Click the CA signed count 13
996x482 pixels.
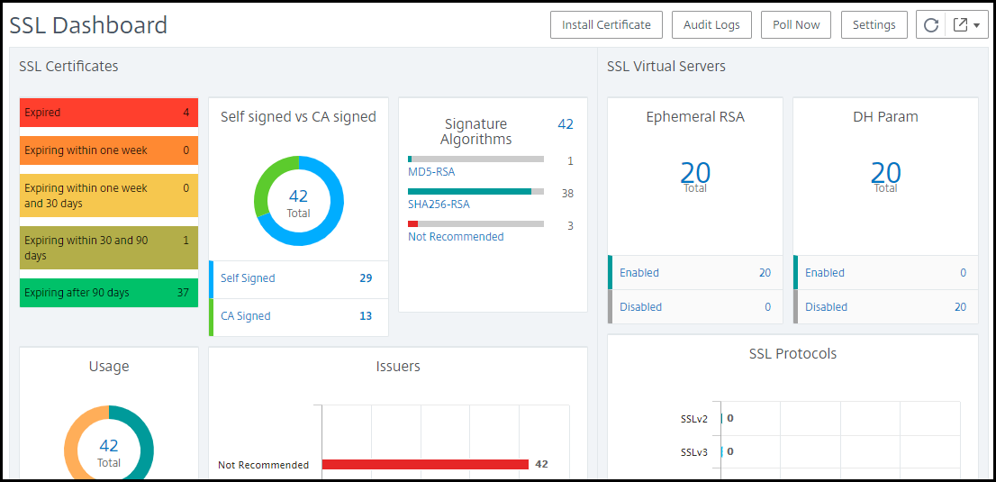point(366,316)
